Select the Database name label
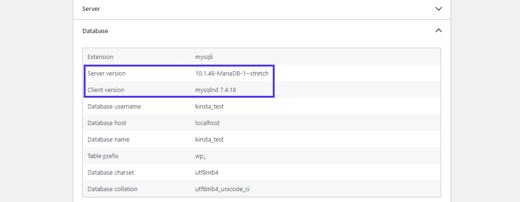520x202 pixels. tap(108, 140)
